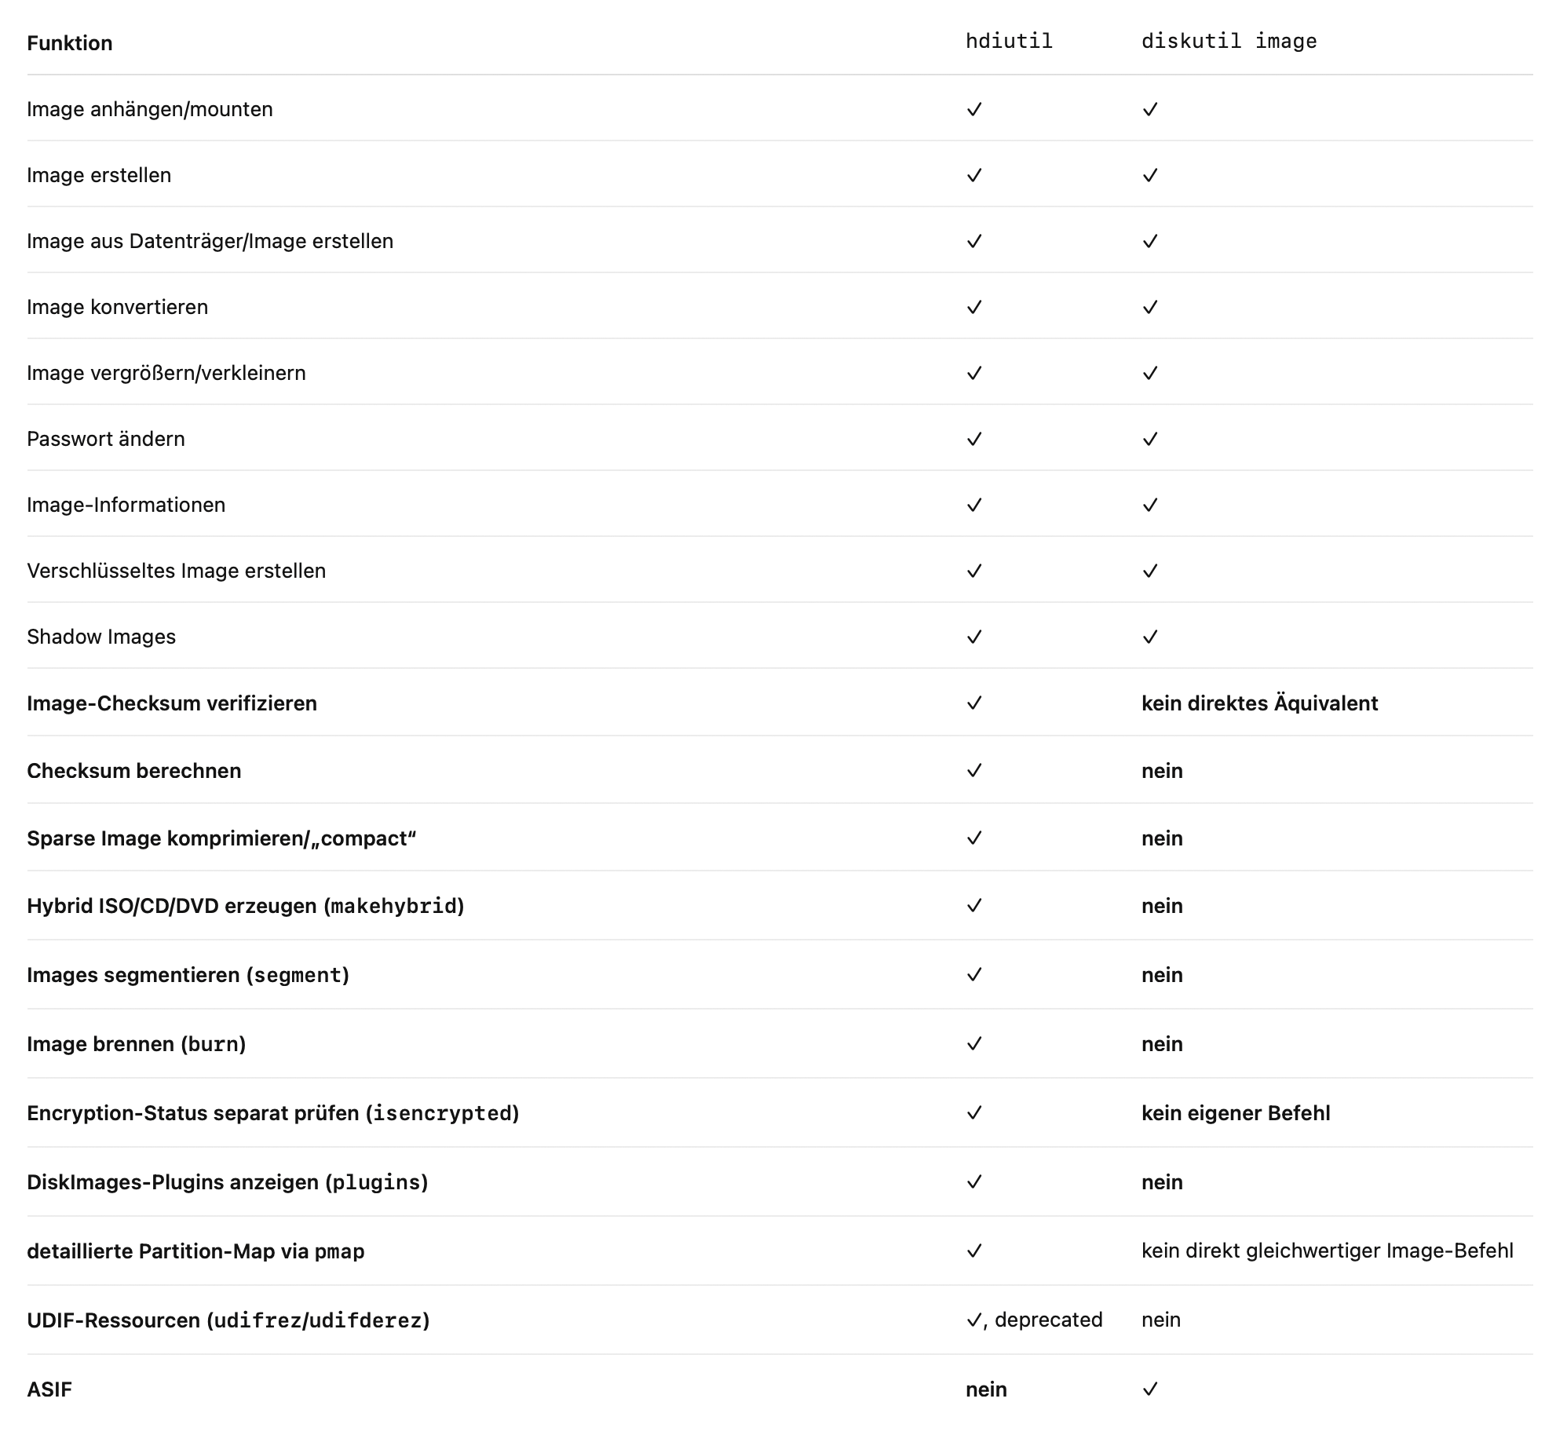1567x1446 pixels.
Task: Click the Funktion column header
Action: tap(70, 42)
